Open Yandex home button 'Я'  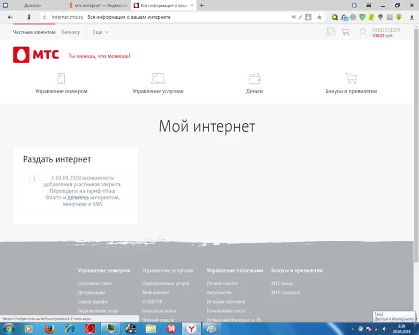pos(29,17)
